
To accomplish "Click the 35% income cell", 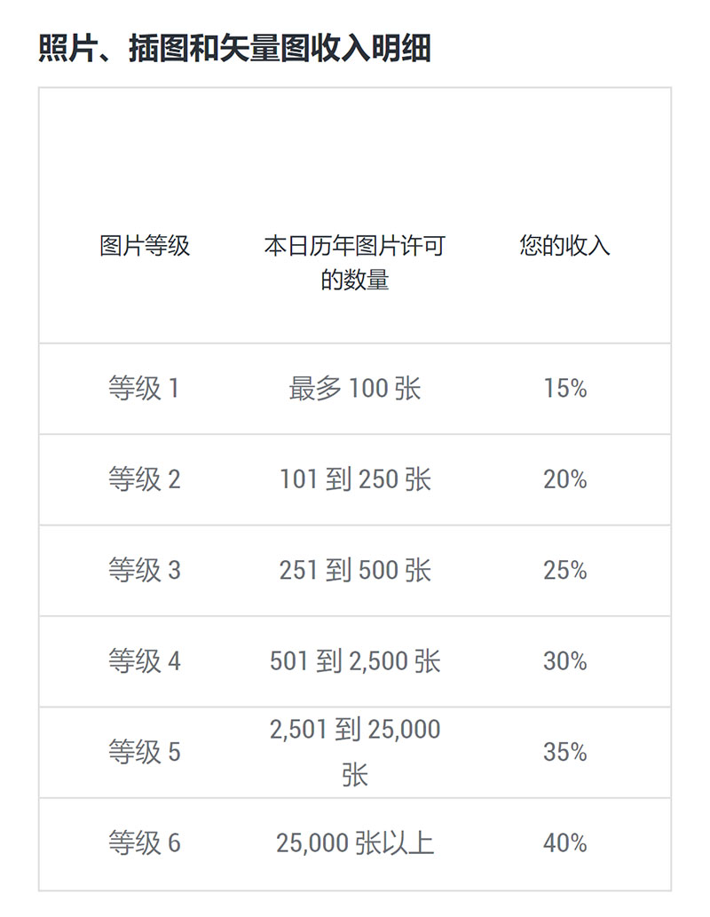I will coord(565,752).
